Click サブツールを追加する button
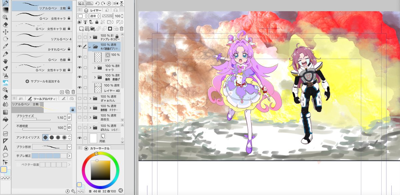The width and height of the screenshot is (400, 195). [43, 81]
